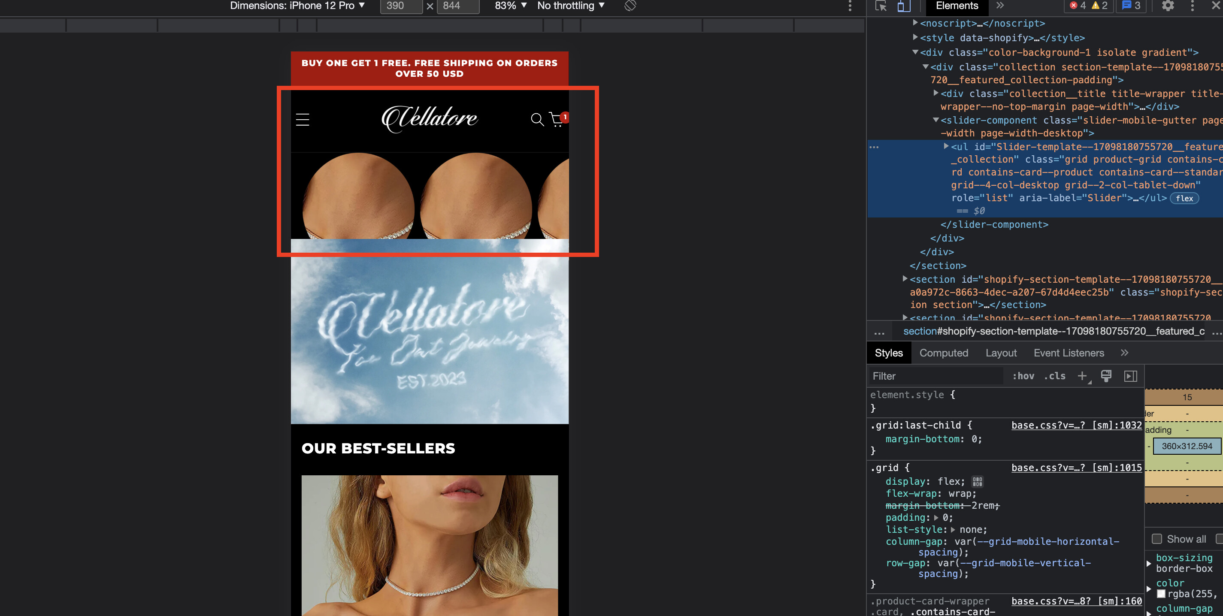Open node actions ellipsis beside selected ul
This screenshot has height=616, width=1223.
point(874,147)
